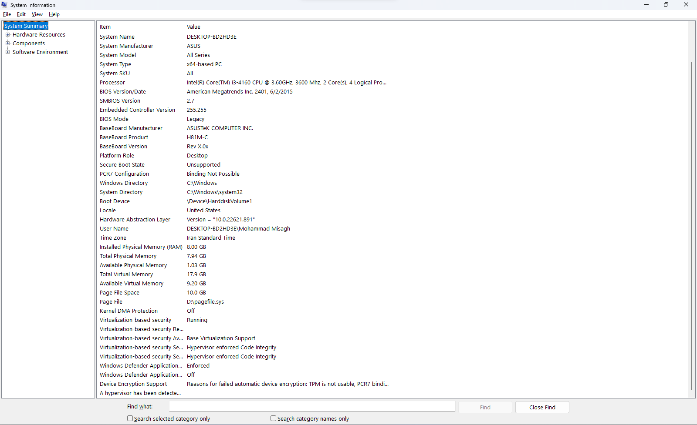This screenshot has width=697, height=425.
Task: Open the Edit menu
Action: pyautogui.click(x=21, y=14)
